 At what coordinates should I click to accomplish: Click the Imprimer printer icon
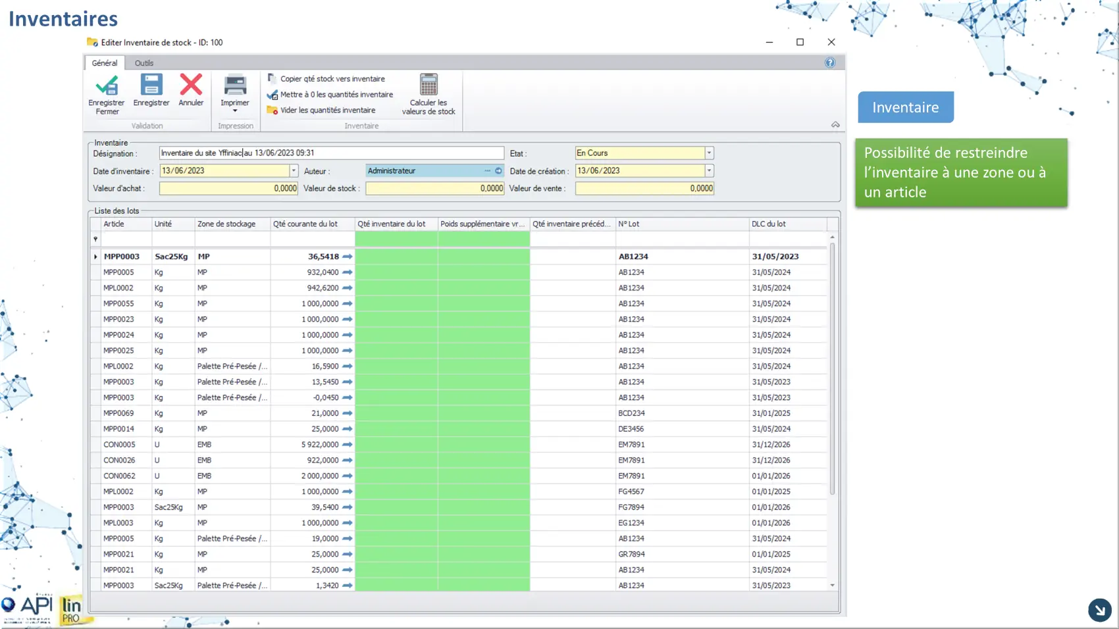coord(235,86)
